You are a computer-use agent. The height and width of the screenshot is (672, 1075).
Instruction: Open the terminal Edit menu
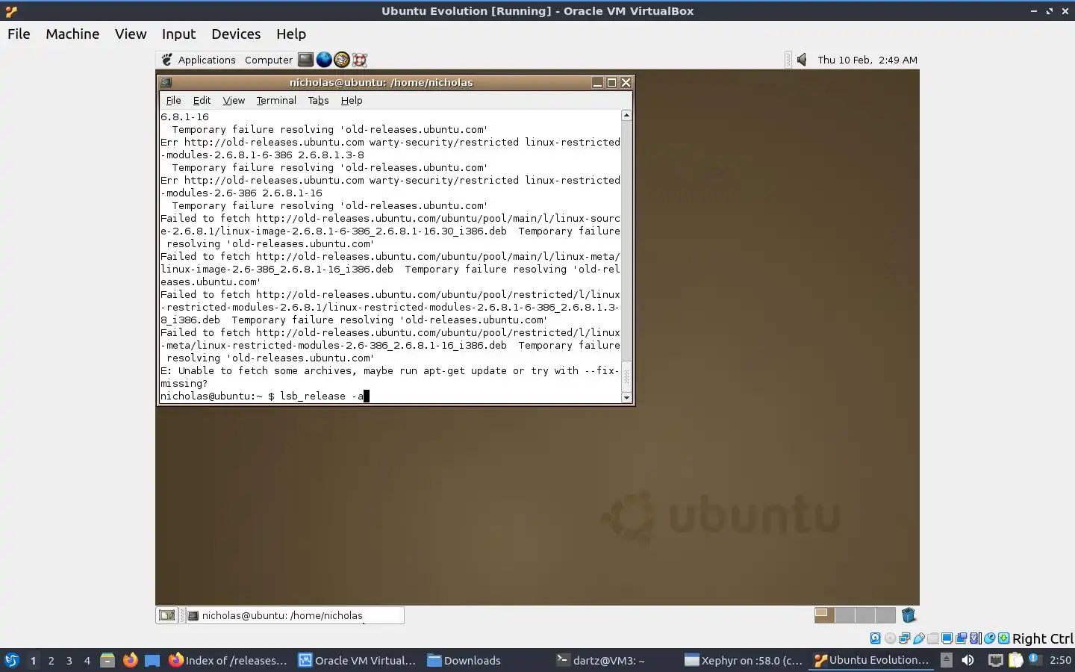coord(202,100)
